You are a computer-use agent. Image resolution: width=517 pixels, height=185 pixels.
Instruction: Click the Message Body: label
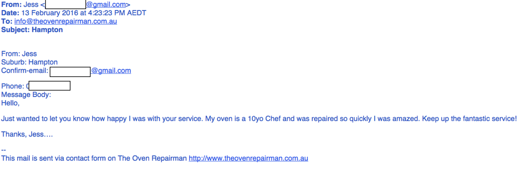26,95
